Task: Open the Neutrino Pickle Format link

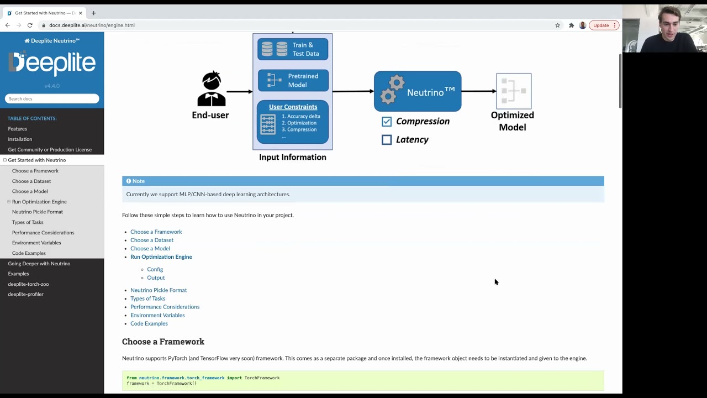Action: (x=159, y=290)
